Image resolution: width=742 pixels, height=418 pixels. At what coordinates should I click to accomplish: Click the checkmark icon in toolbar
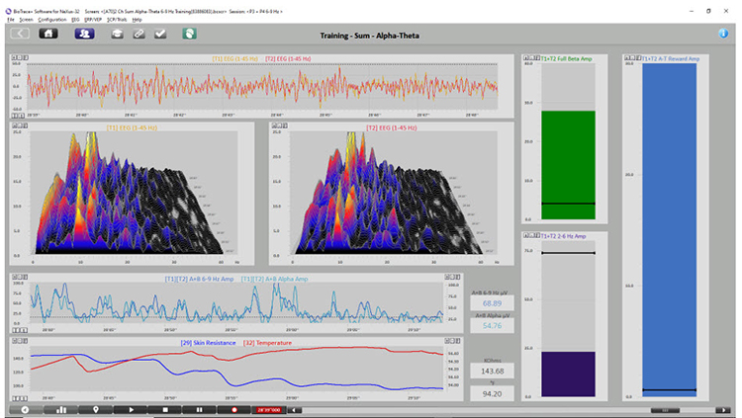[x=161, y=33]
